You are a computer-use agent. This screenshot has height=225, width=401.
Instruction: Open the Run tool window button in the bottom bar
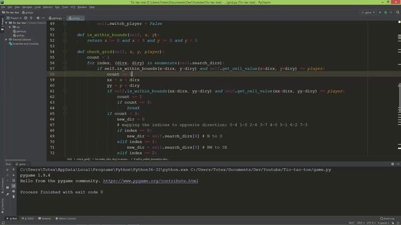coord(12,219)
